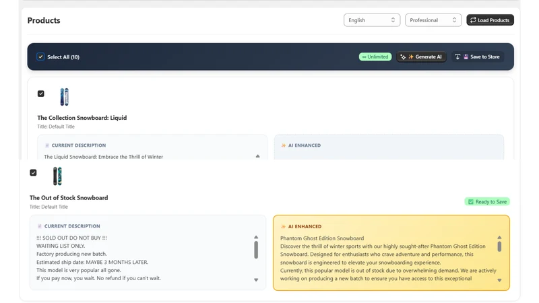Click document icon beside Out of Stock Current Description
Image resolution: width=539 pixels, height=303 pixels.
[x=40, y=226]
